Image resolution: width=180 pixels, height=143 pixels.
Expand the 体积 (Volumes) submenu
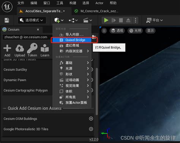tap(72, 91)
